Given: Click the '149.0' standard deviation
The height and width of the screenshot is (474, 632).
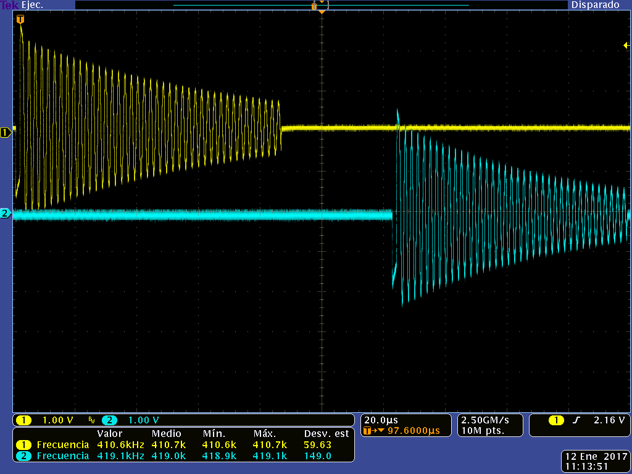Looking at the screenshot, I should [317, 456].
